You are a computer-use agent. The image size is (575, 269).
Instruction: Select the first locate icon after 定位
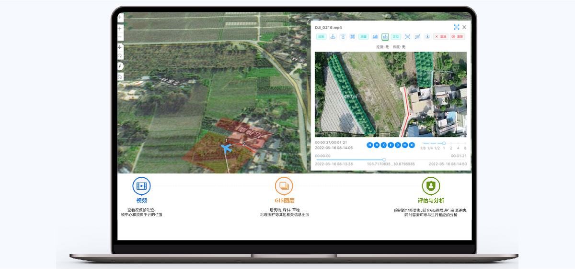(407, 36)
